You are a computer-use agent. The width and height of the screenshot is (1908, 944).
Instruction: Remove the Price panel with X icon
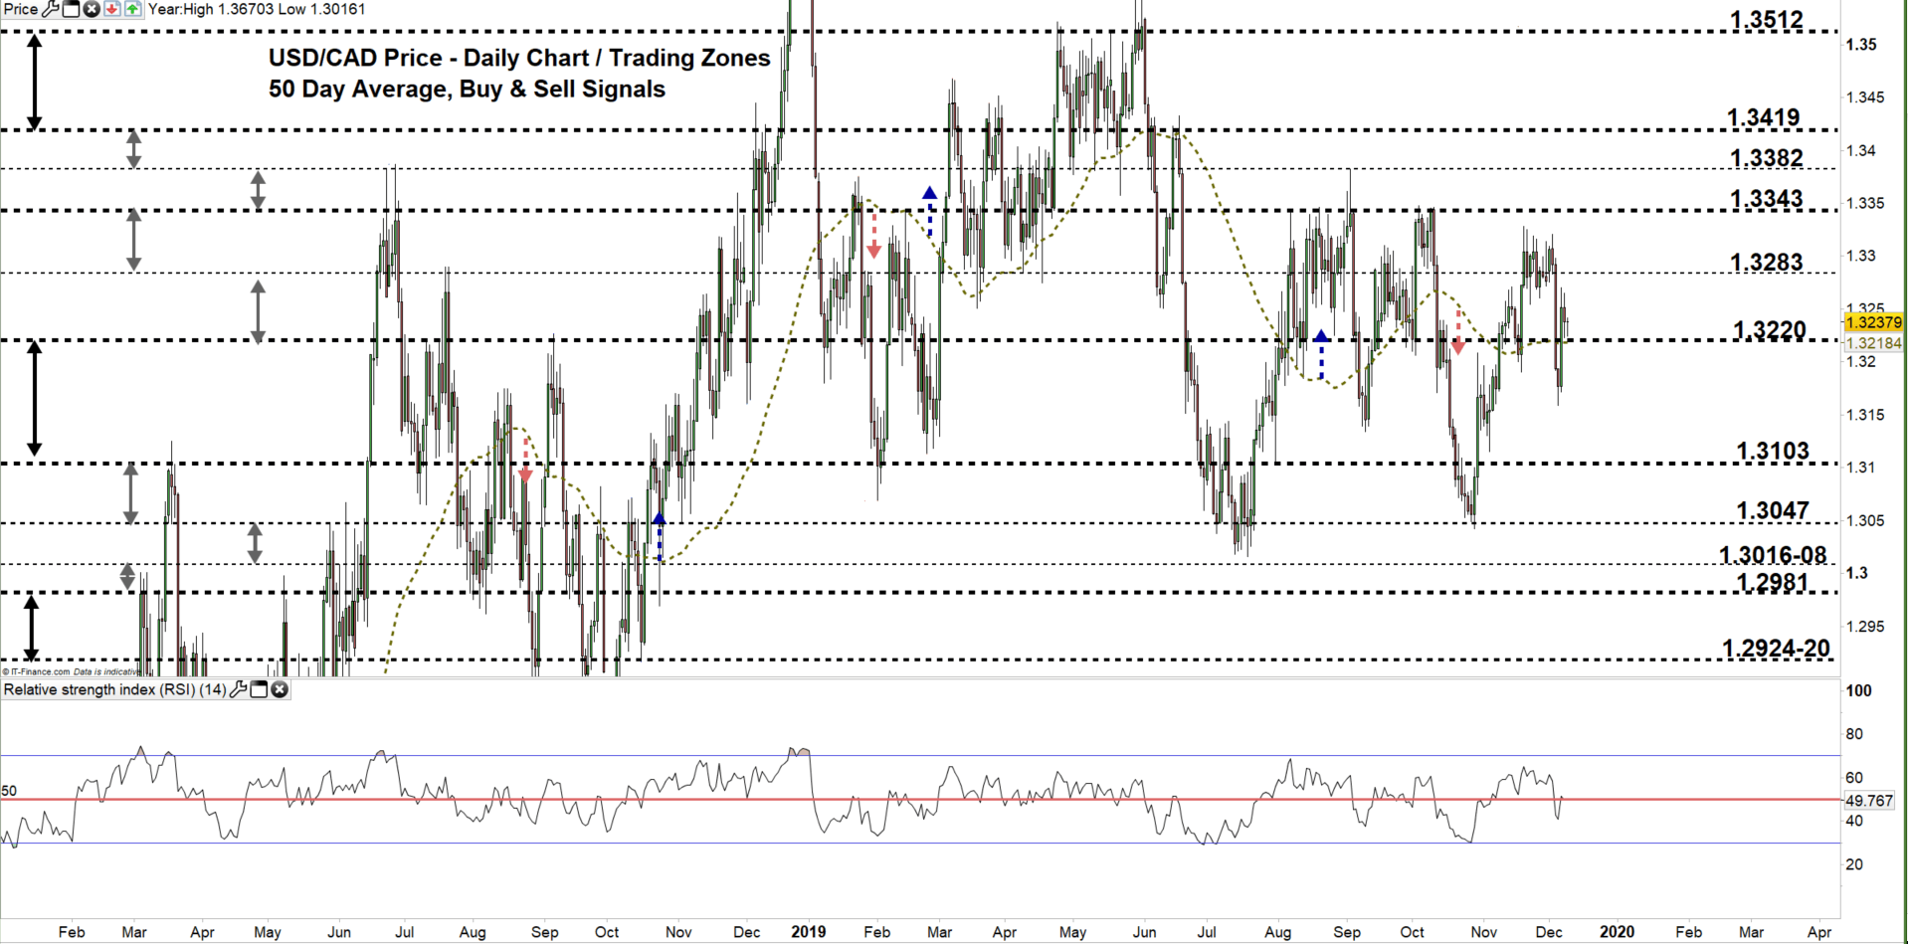pyautogui.click(x=92, y=9)
